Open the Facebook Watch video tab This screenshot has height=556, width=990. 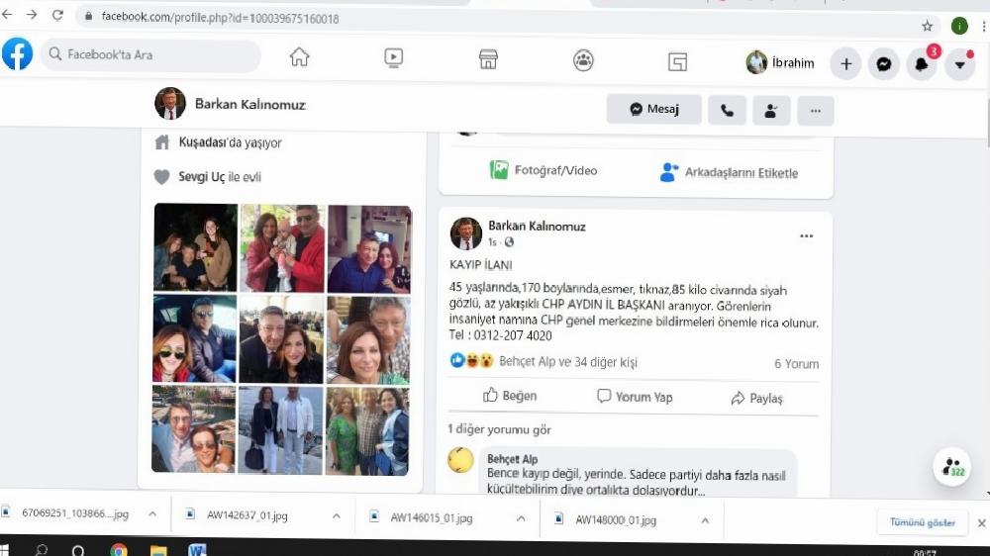(x=393, y=58)
